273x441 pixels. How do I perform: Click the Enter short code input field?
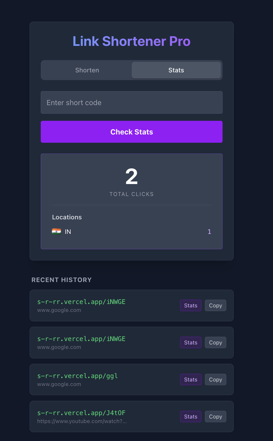131,103
